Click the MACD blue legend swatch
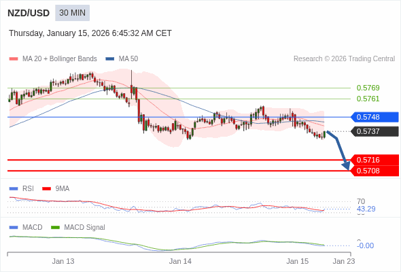 pyautogui.click(x=14, y=228)
